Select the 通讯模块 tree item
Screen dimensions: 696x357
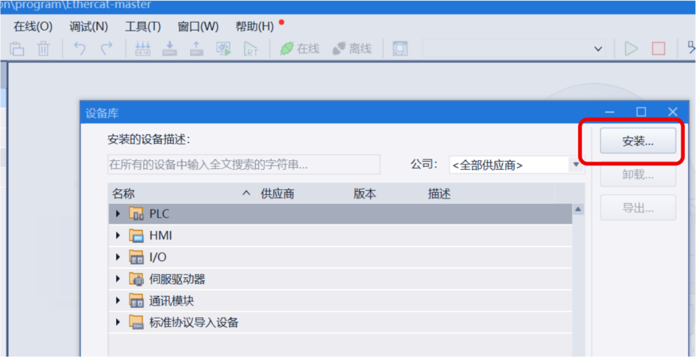[x=171, y=300]
